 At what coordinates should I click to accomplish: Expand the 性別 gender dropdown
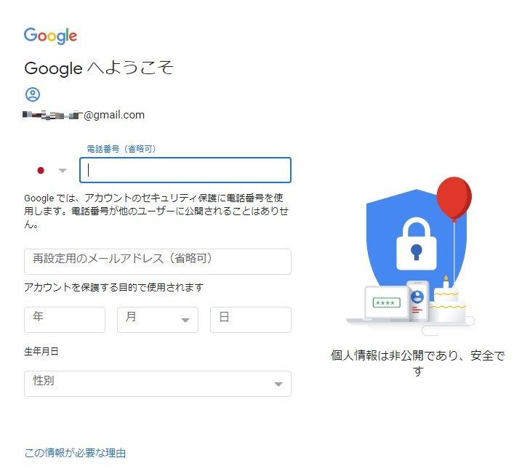[x=158, y=384]
